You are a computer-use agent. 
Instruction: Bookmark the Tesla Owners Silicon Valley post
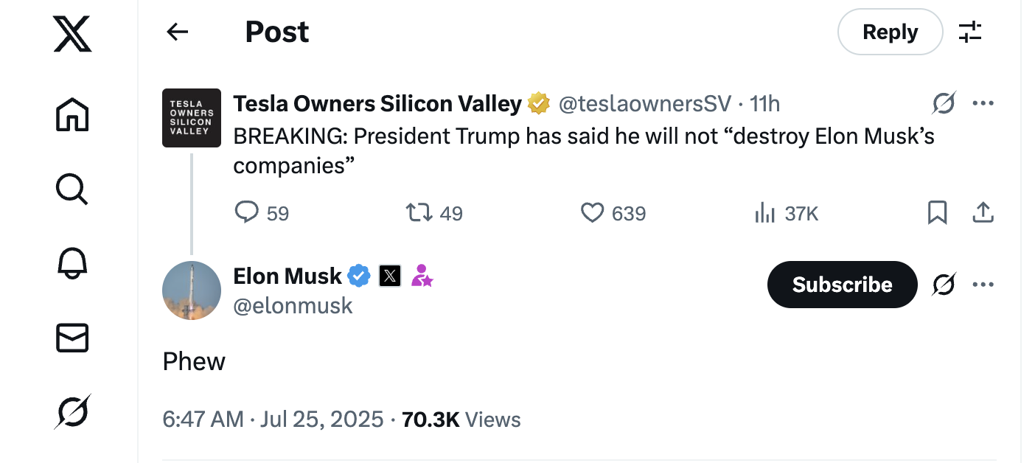pos(937,213)
